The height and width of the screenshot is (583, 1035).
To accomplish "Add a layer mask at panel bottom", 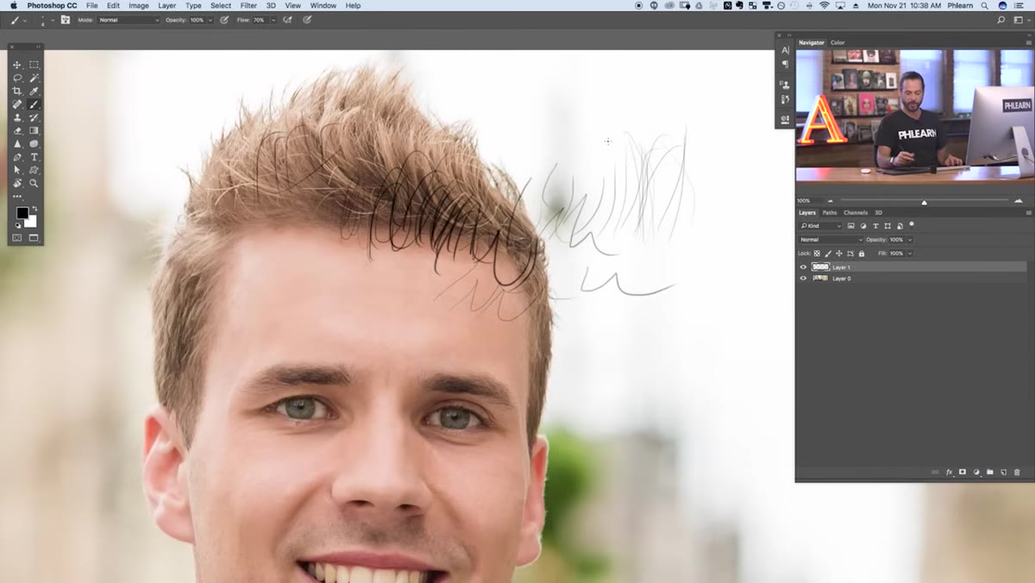I will (963, 472).
